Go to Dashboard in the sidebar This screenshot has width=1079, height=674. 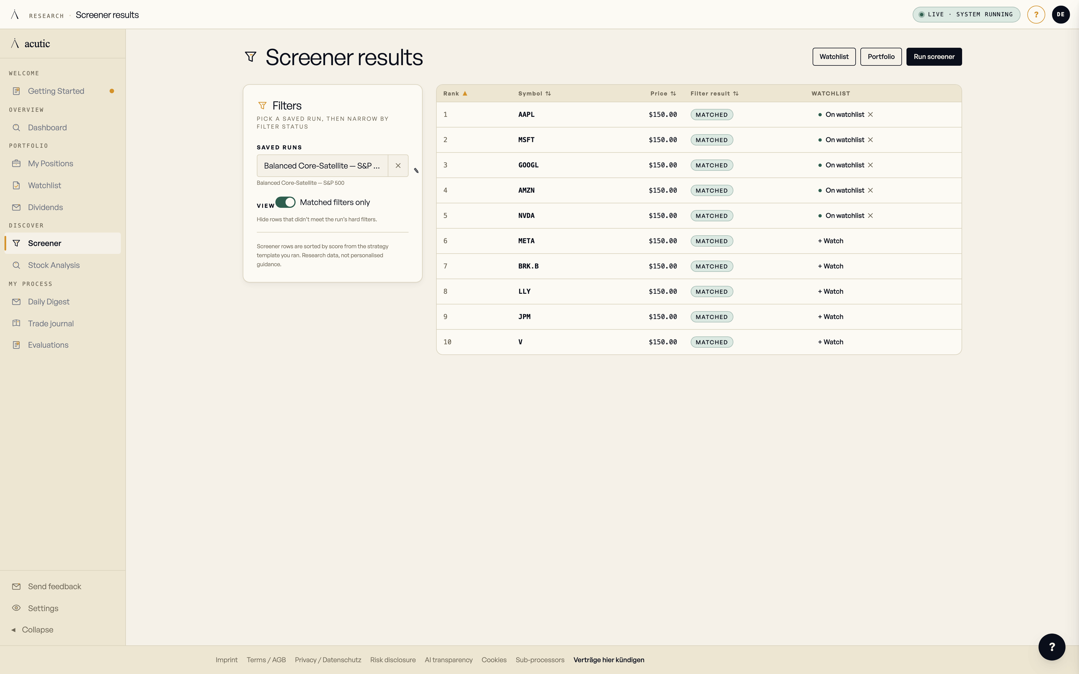[62, 127]
